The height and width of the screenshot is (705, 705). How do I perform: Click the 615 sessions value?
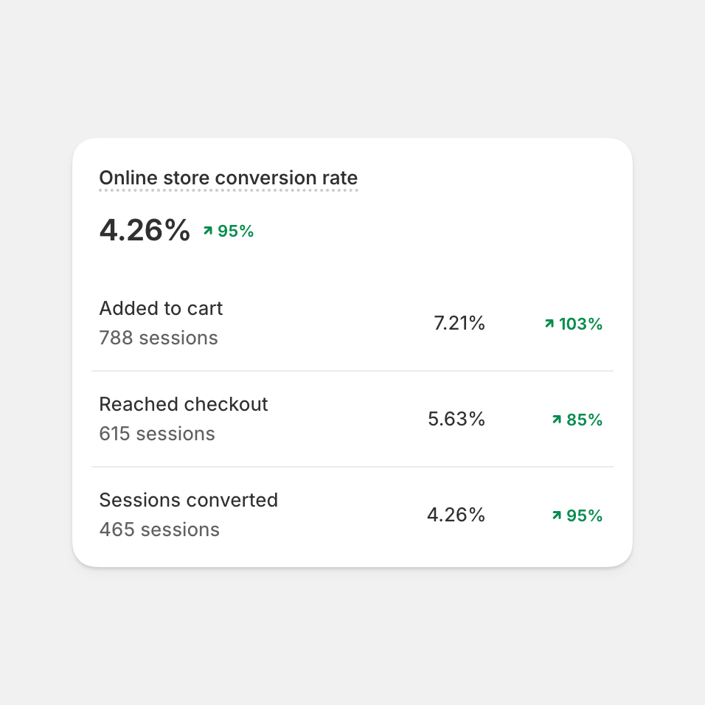coord(156,434)
